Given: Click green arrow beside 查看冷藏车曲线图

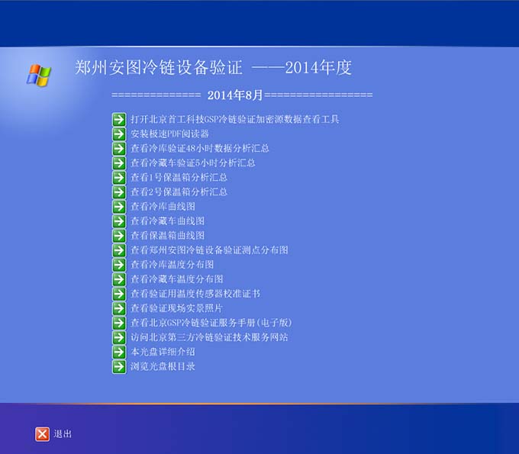Looking at the screenshot, I should click(x=119, y=221).
